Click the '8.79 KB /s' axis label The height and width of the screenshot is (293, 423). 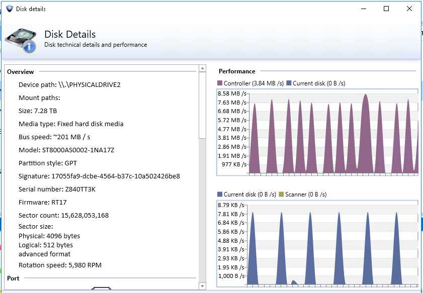[231, 205]
